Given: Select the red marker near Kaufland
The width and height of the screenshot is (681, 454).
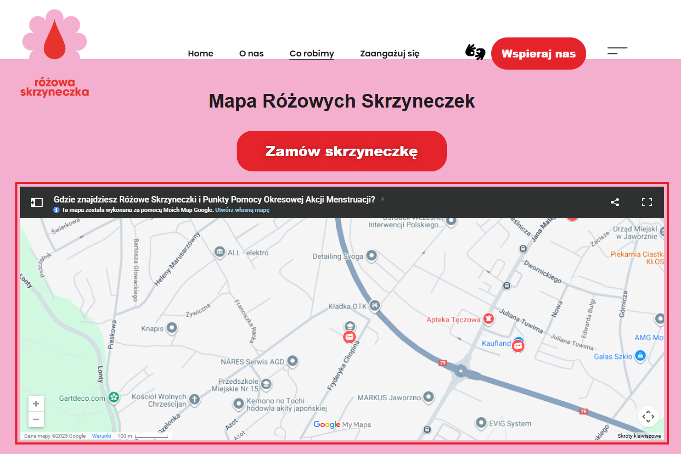Looking at the screenshot, I should [519, 345].
